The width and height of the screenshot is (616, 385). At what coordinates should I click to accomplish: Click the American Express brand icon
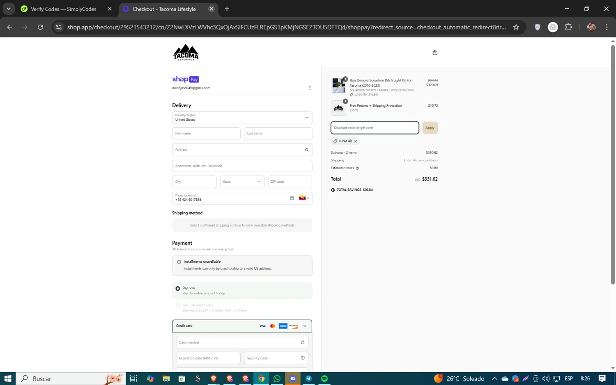pyautogui.click(x=283, y=326)
